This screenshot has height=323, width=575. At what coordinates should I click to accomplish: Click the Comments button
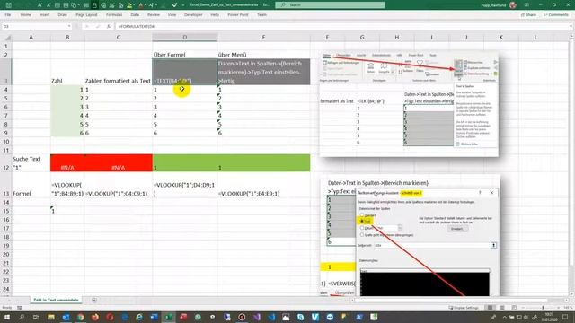[556, 15]
